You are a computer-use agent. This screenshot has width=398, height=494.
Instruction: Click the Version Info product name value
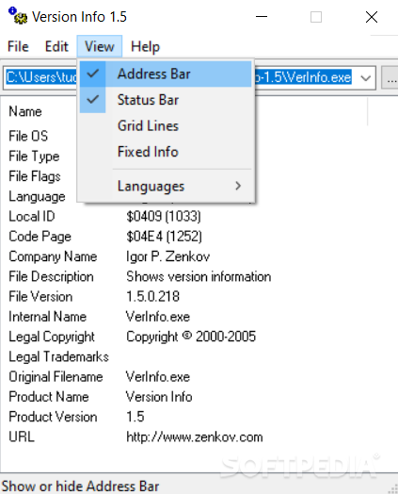coord(159,397)
